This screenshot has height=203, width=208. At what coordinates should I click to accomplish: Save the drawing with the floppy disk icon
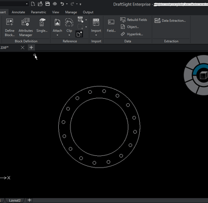click(x=48, y=4)
